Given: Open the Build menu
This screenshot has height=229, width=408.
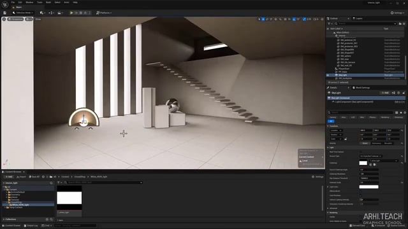Looking at the screenshot, I should point(48,3).
